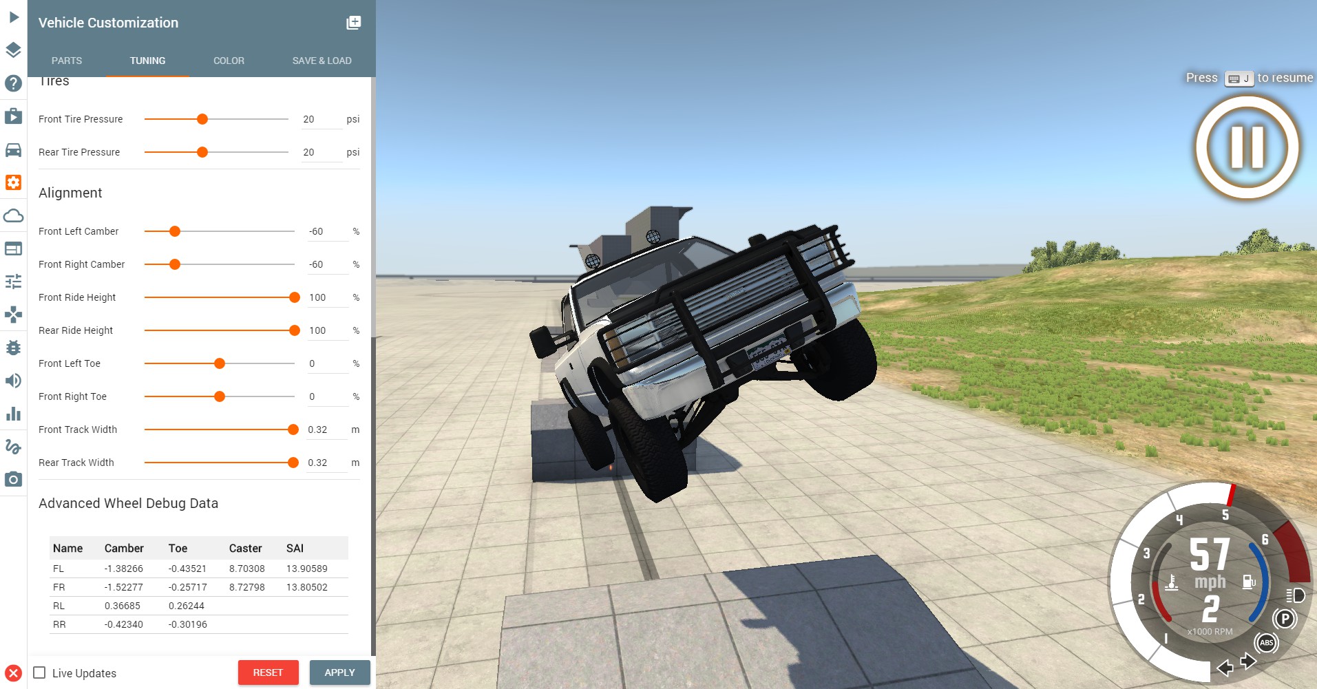Click the Front Ride Height value field
This screenshot has height=689, width=1317.
pos(328,297)
